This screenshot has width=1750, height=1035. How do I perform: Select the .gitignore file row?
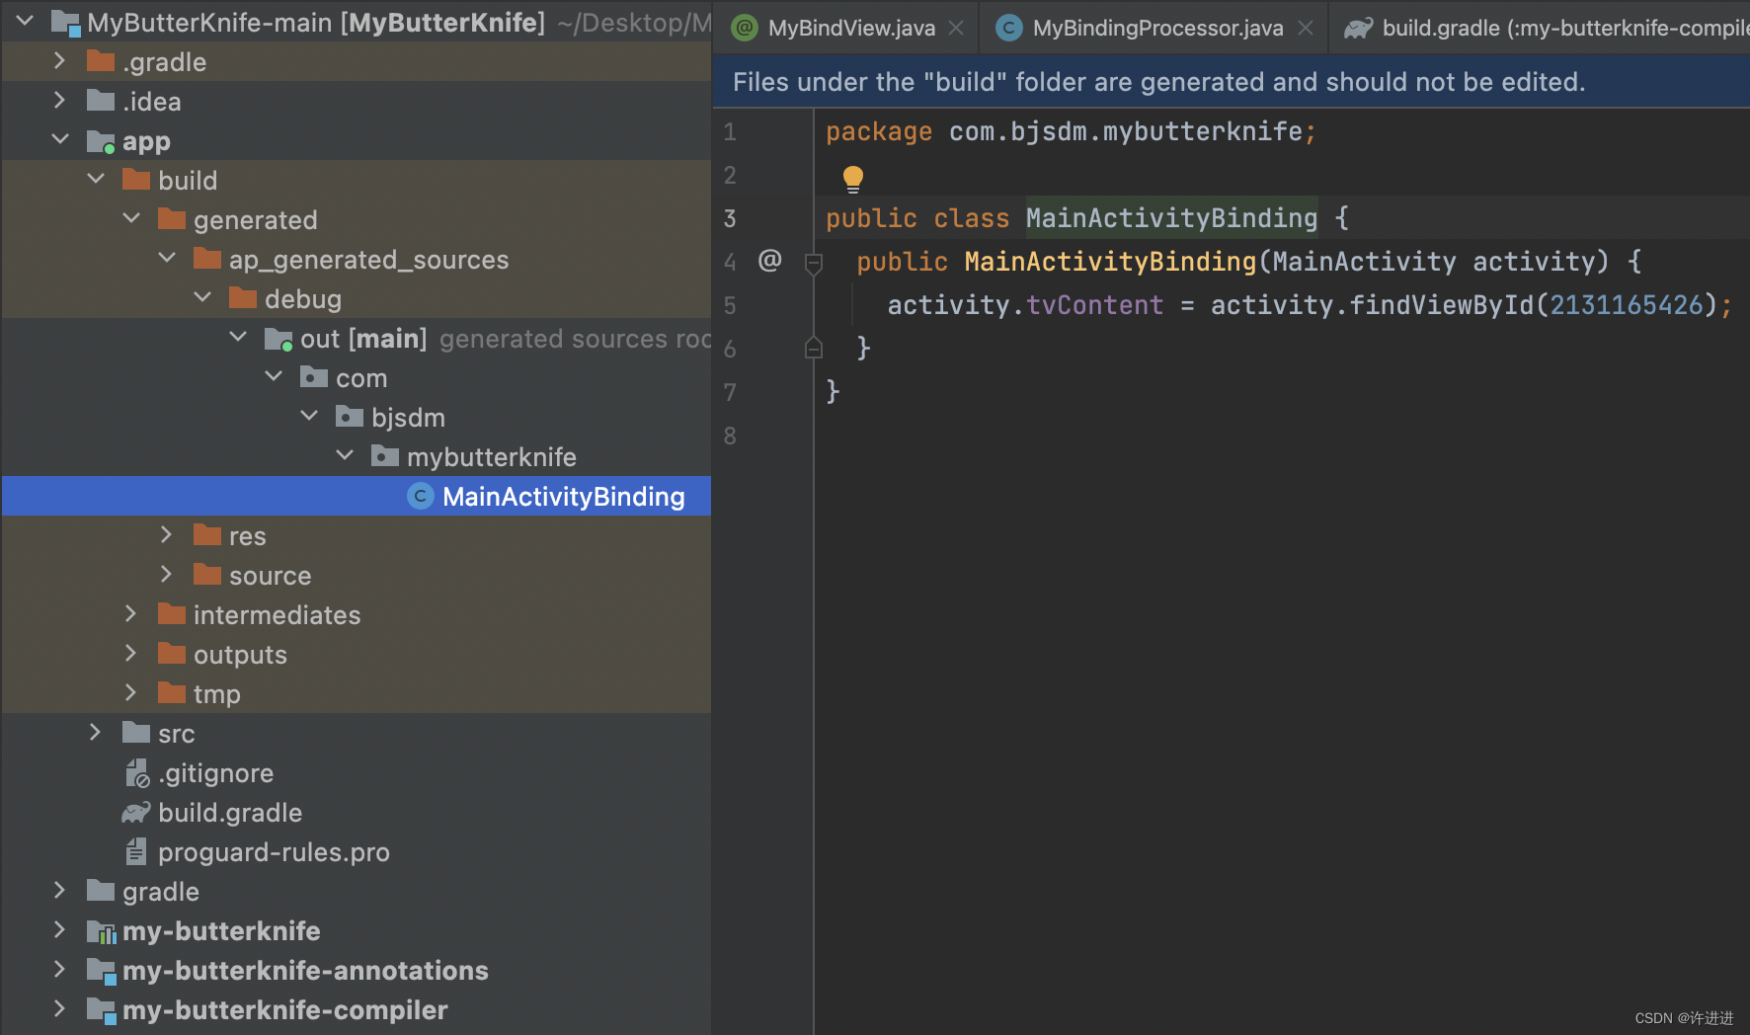click(357, 772)
